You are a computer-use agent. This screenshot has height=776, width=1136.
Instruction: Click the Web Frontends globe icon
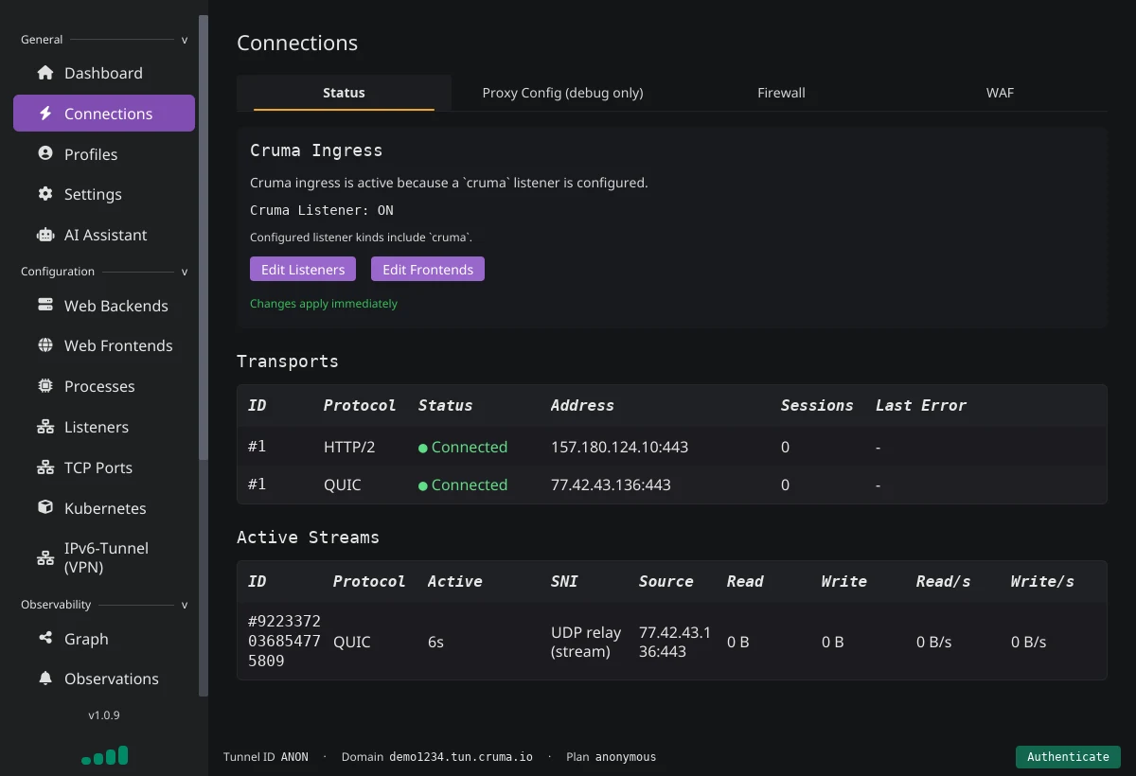(44, 345)
